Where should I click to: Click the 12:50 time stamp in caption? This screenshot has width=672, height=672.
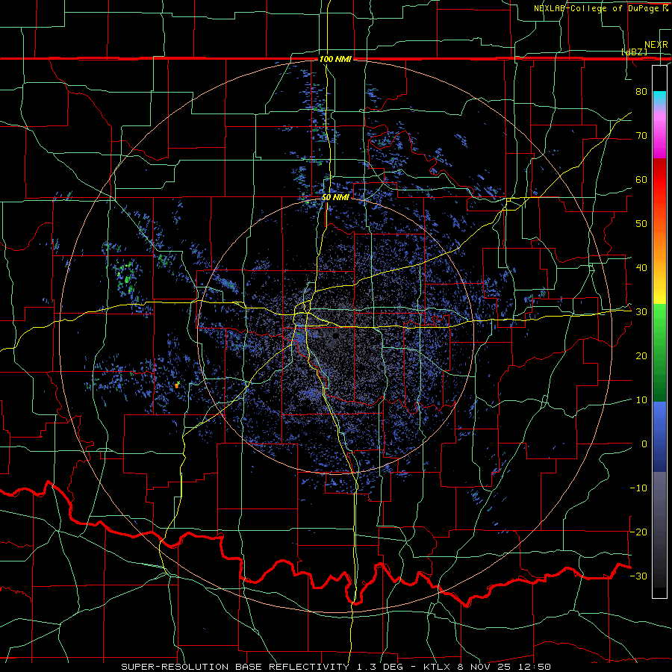coord(535,667)
